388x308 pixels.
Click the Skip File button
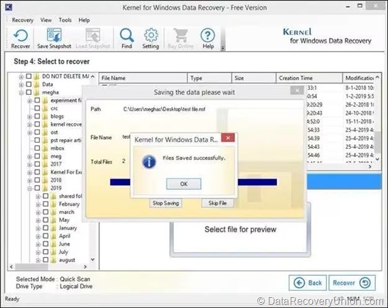coord(217,203)
